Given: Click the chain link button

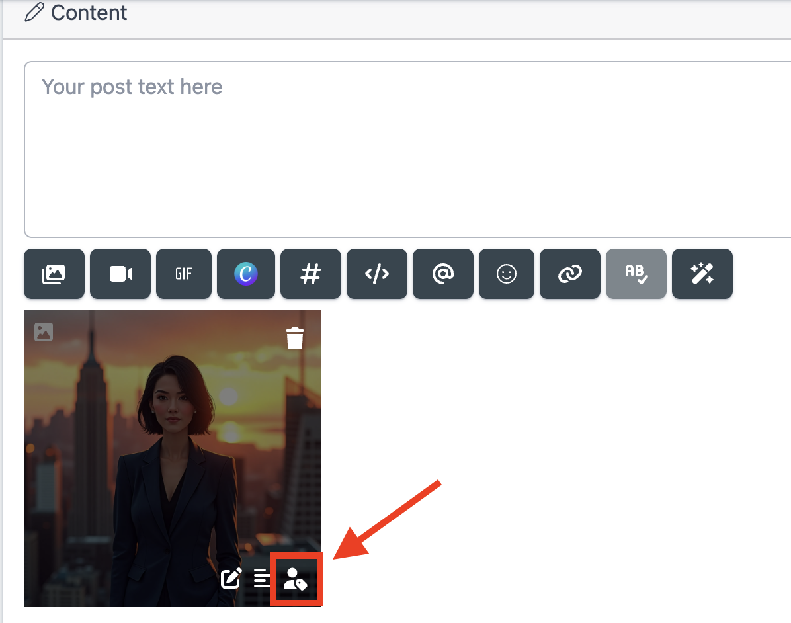Looking at the screenshot, I should (x=570, y=274).
